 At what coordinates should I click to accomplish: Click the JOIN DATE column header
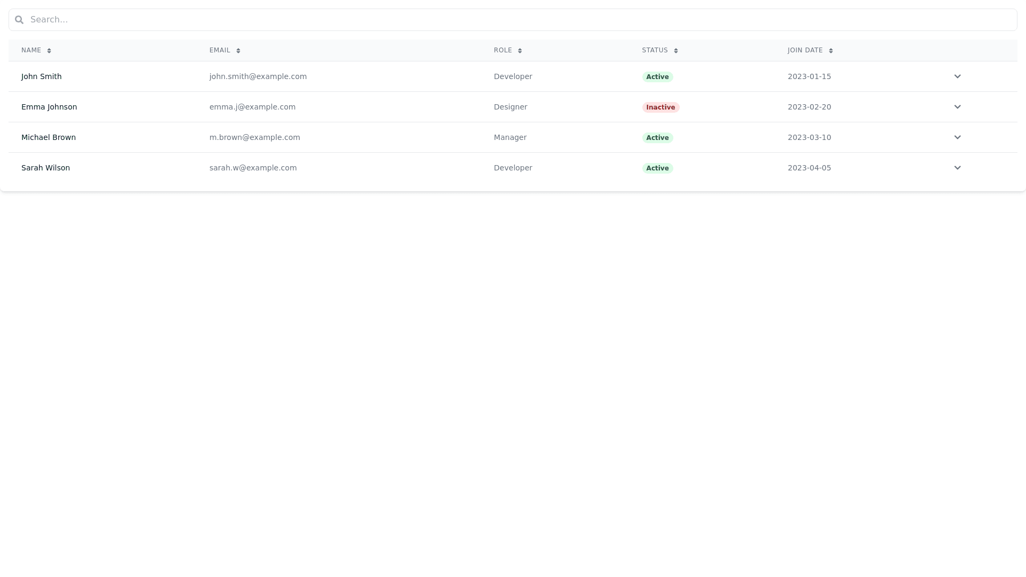pyautogui.click(x=805, y=50)
